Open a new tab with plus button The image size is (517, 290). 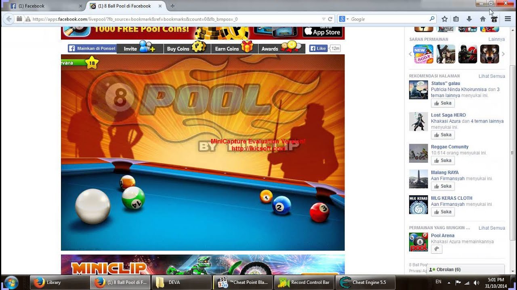pos(172,6)
